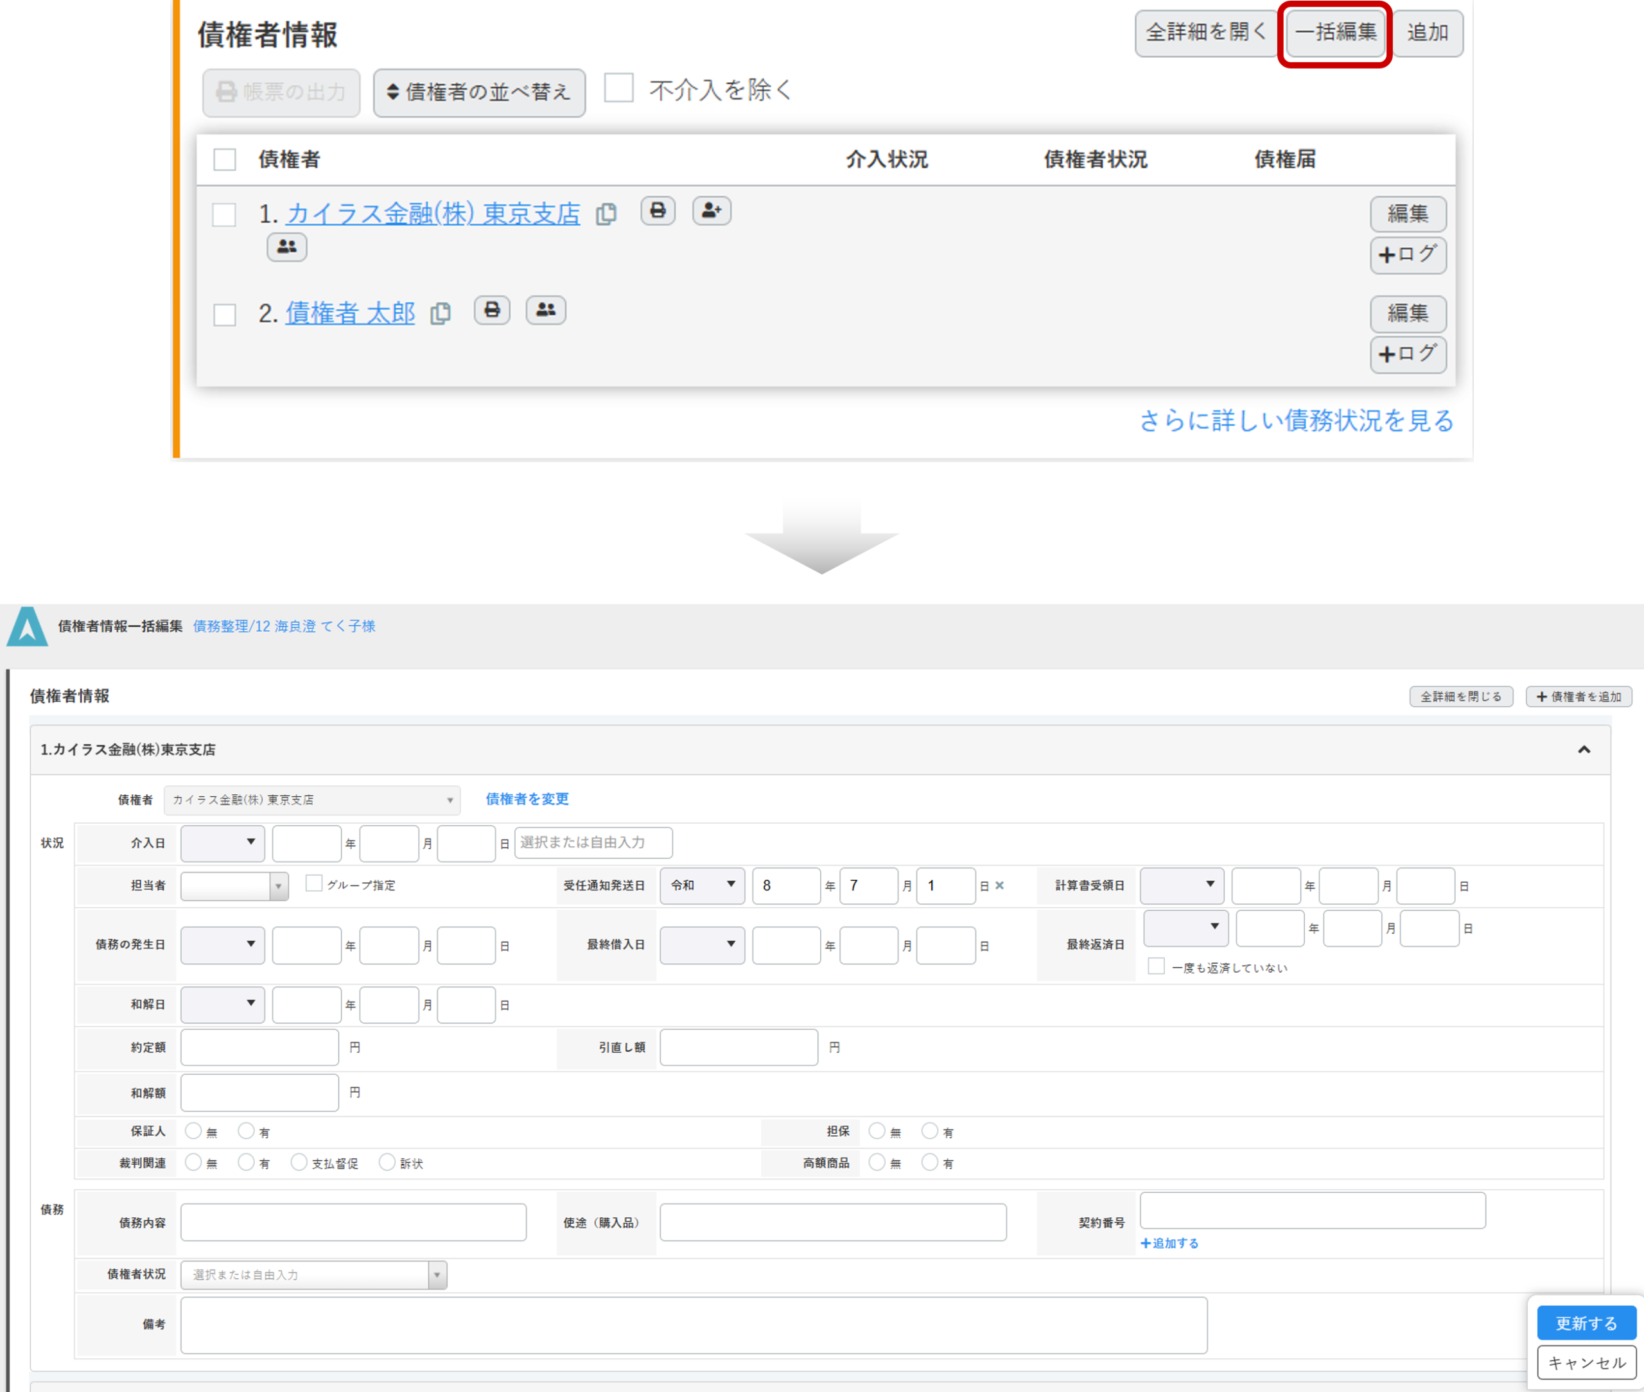
Task: Select 支払督促 radio for 裁判関連
Action: pyautogui.click(x=299, y=1161)
